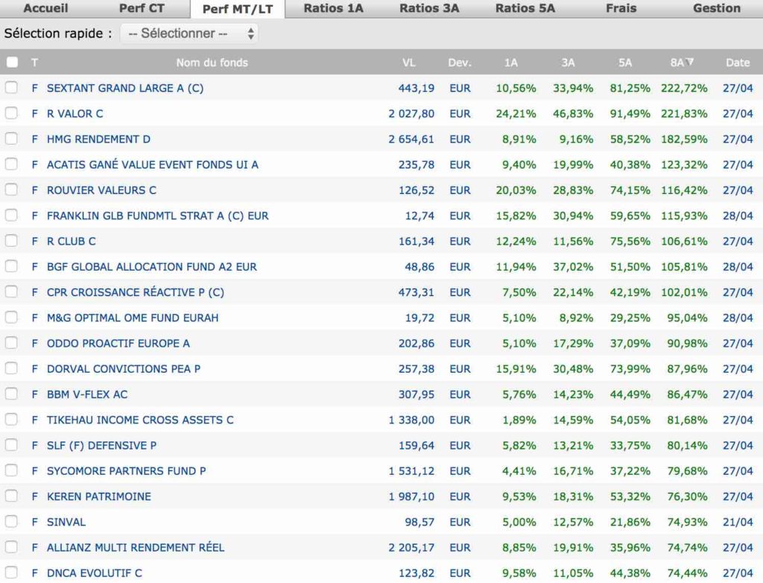
Task: Sort by the VL column header
Action: 409,63
